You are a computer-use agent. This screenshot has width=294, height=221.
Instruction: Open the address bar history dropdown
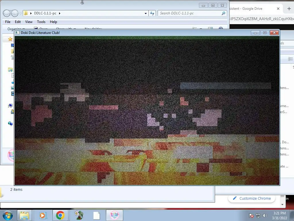tap(146, 13)
